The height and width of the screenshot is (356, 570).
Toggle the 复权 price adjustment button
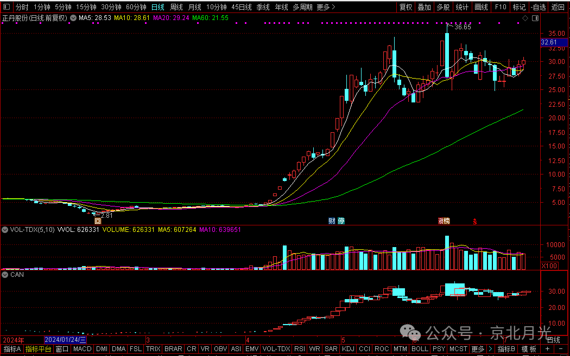point(406,7)
